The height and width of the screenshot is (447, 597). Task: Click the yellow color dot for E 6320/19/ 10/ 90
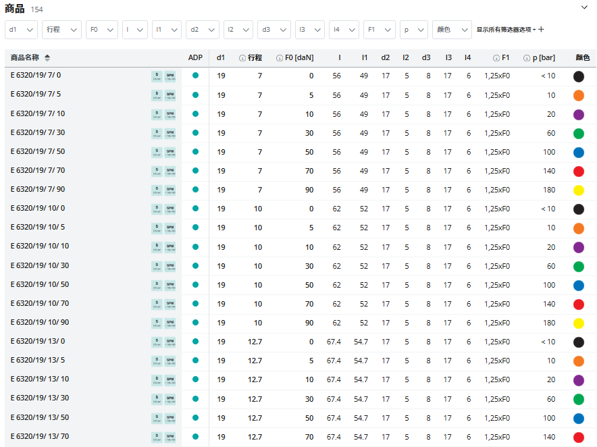579,323
